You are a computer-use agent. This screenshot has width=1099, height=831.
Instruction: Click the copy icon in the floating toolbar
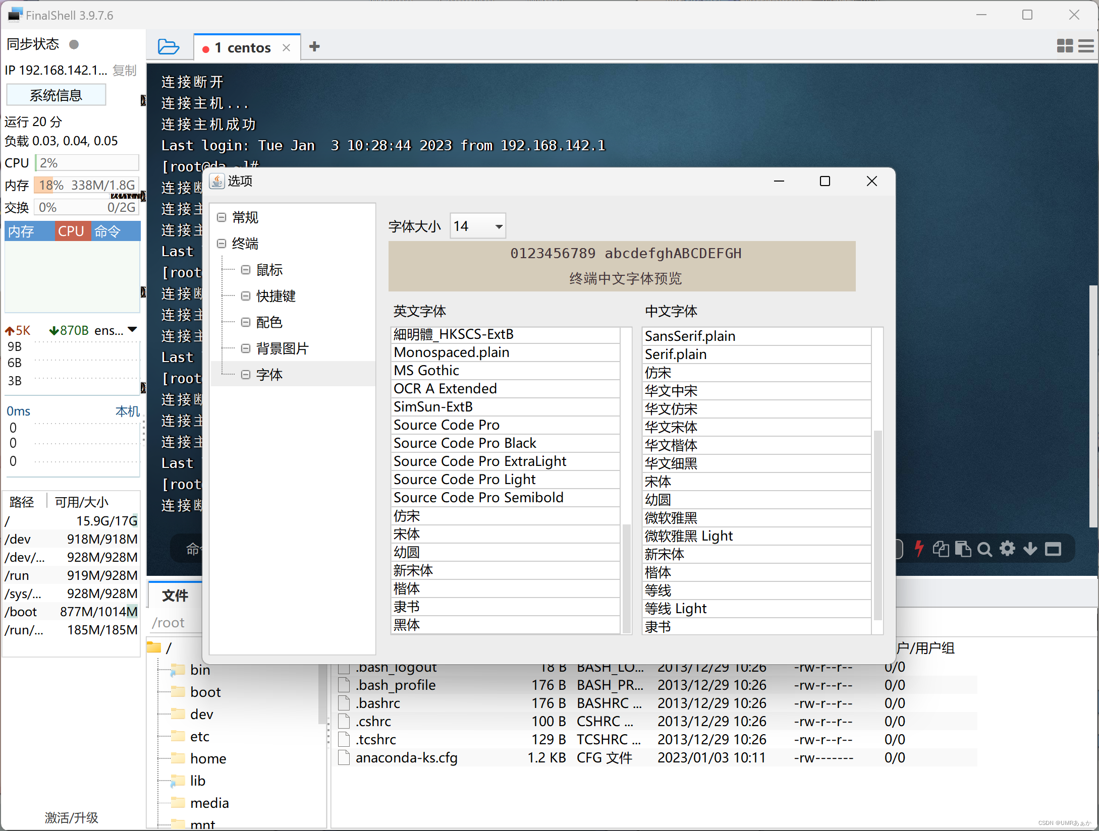(941, 549)
